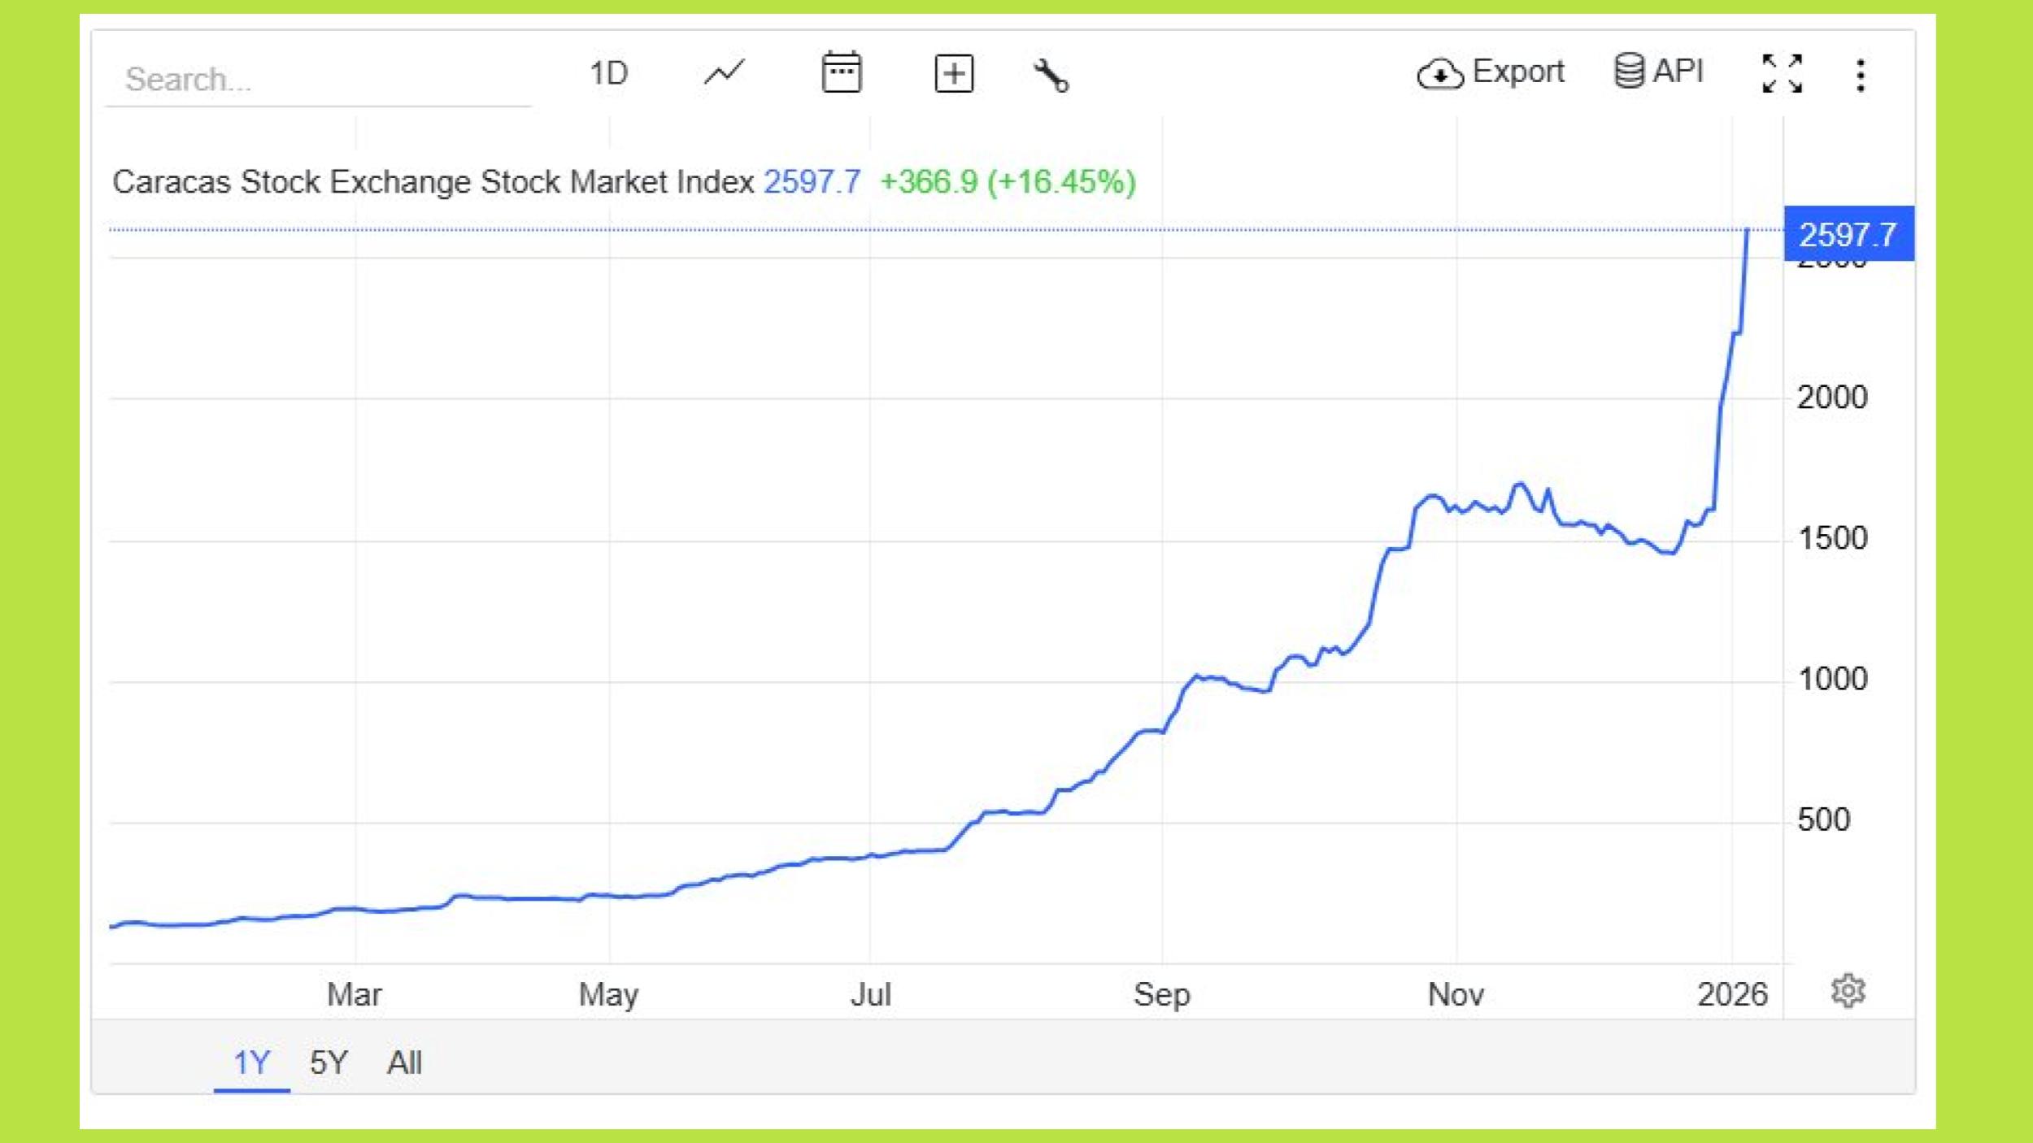
Task: Open the calendar date range picker
Action: point(841,73)
